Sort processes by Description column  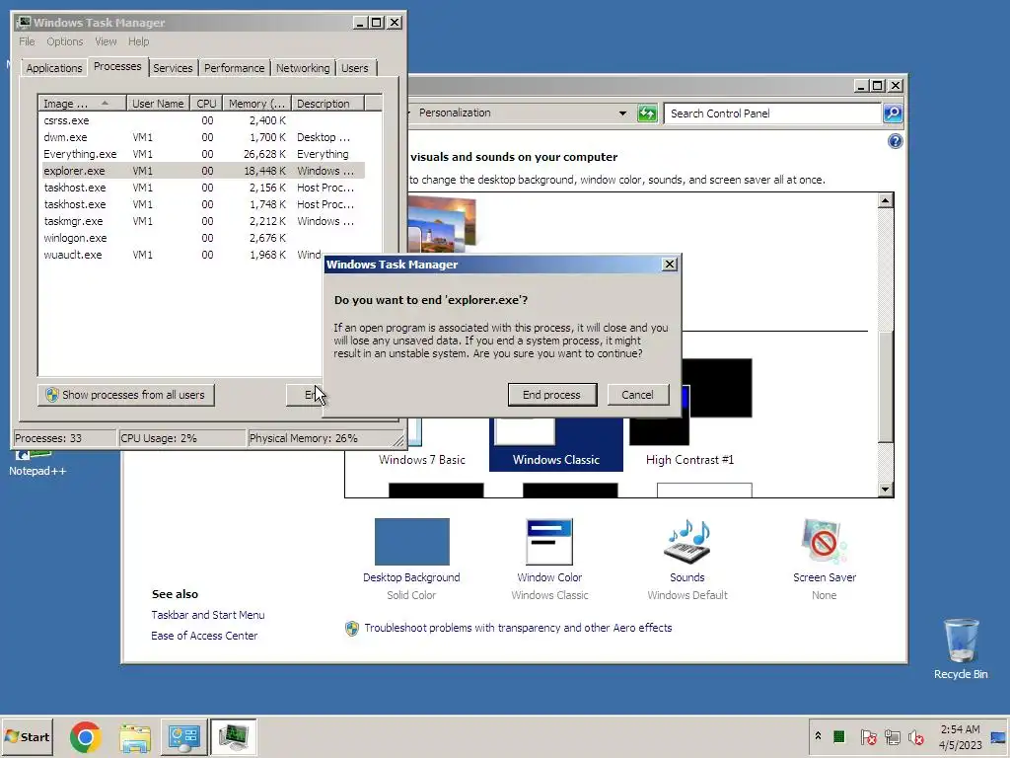pos(327,103)
